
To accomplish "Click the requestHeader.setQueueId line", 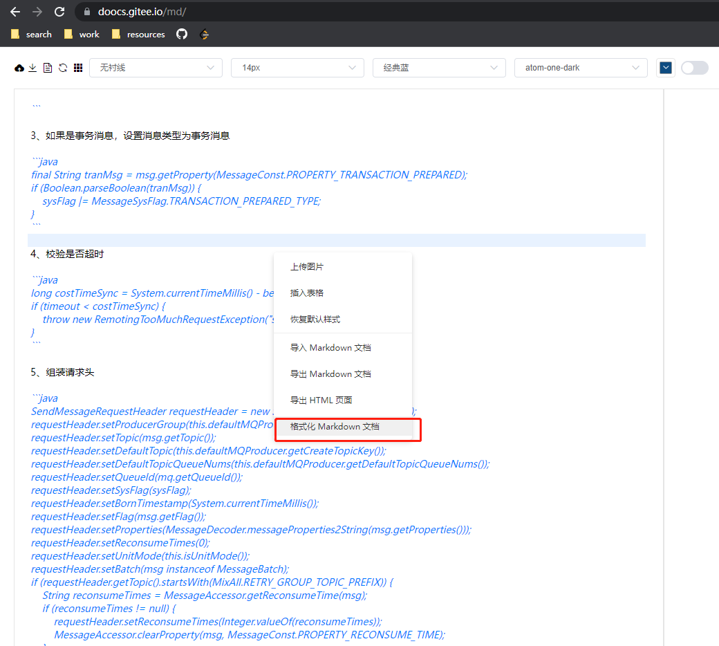I will coord(137,478).
